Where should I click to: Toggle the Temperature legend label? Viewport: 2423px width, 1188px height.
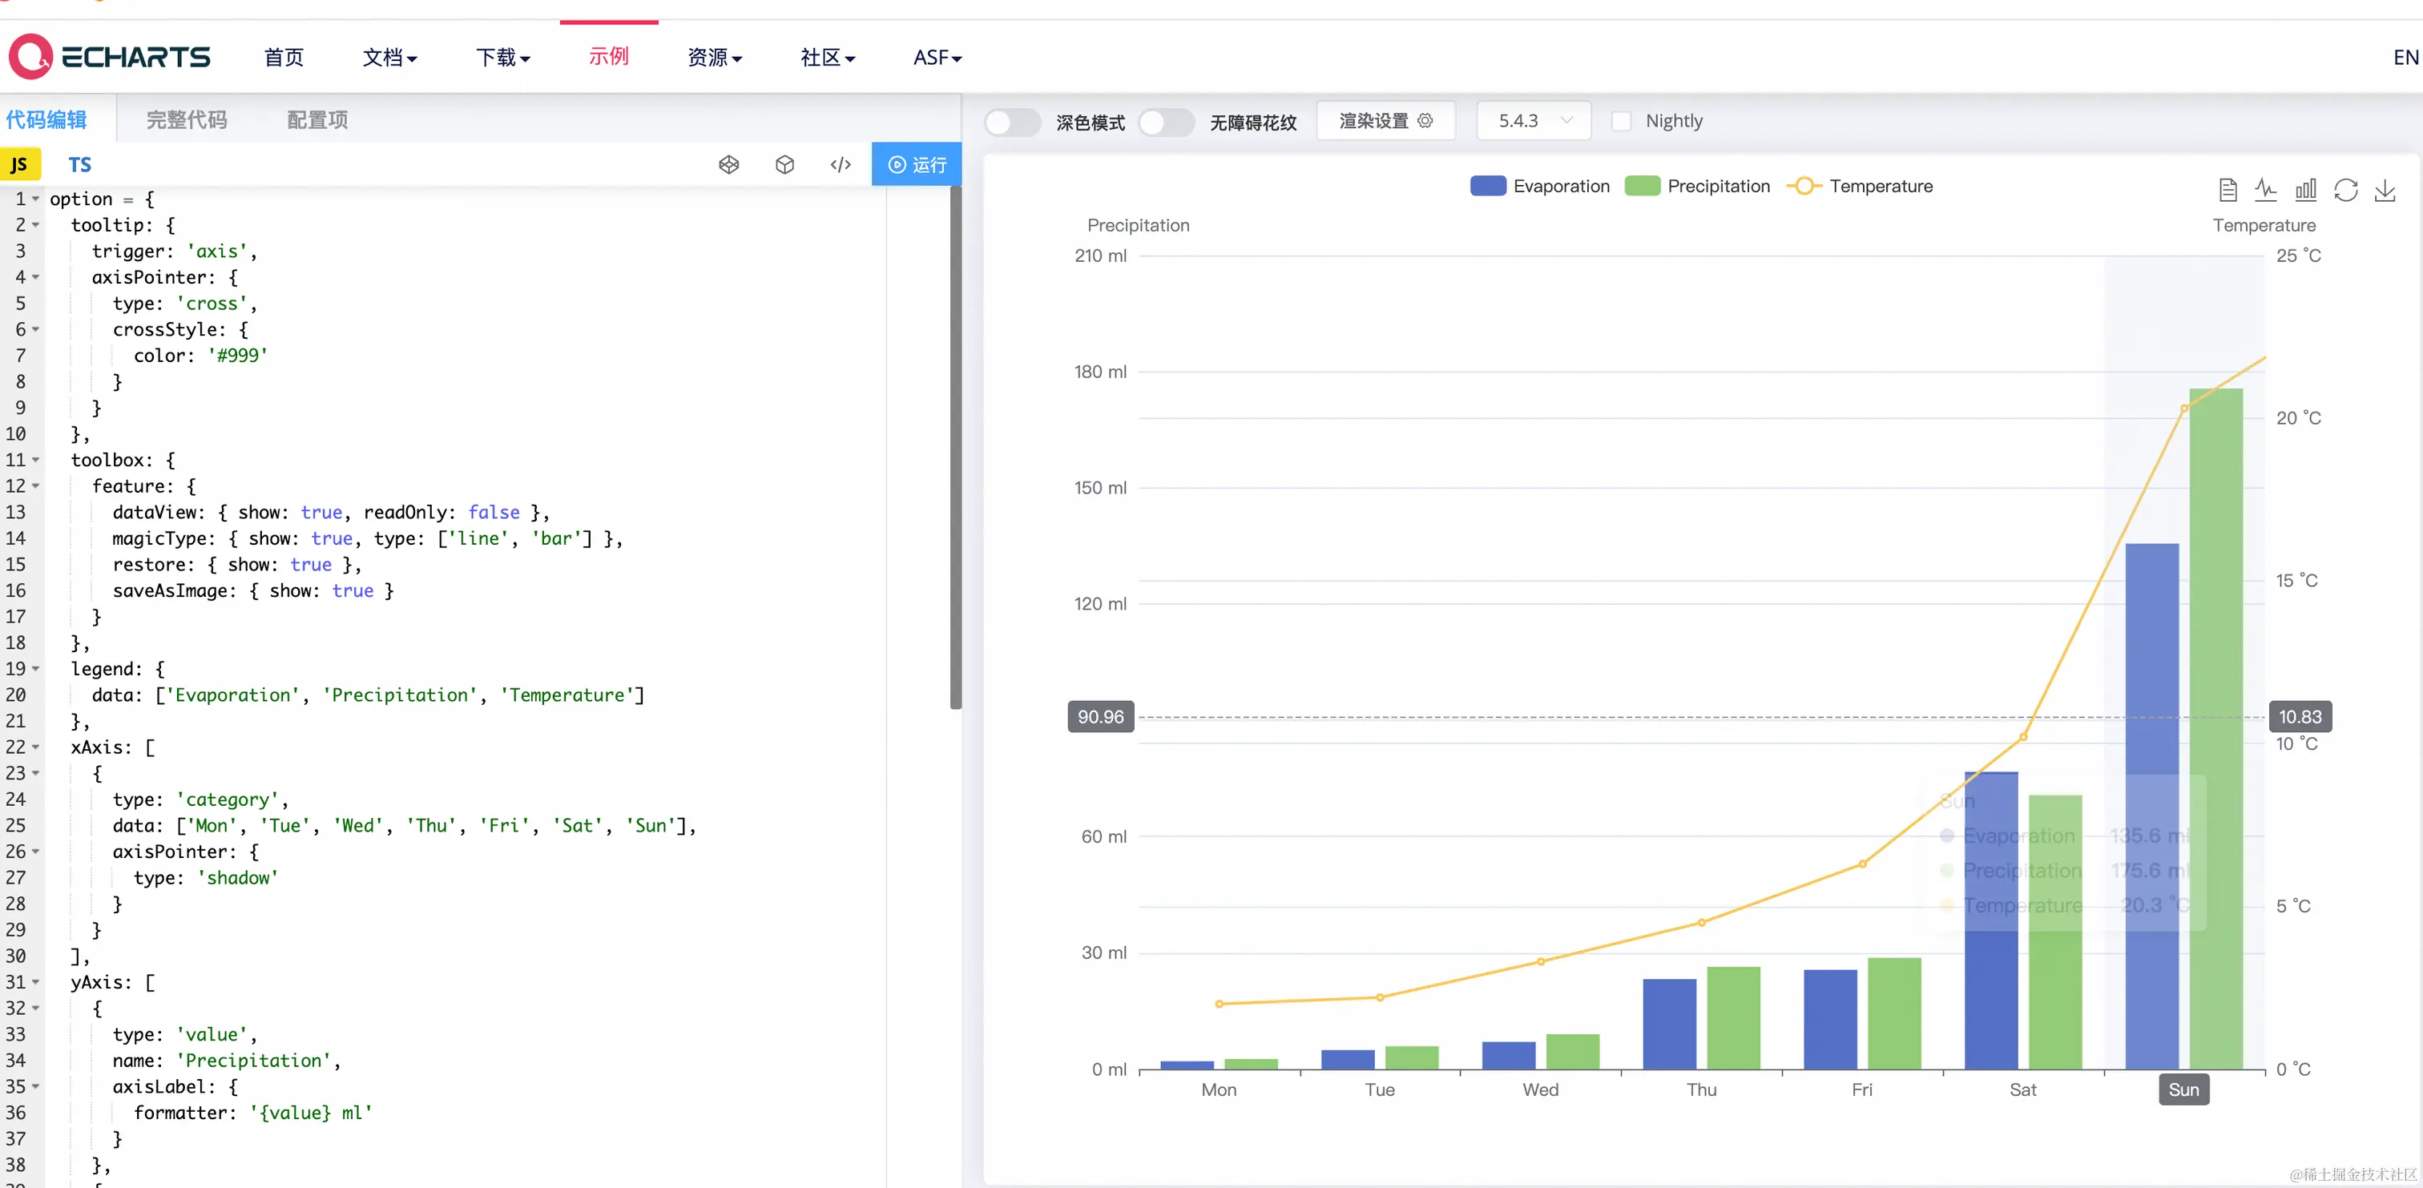pyautogui.click(x=1881, y=186)
